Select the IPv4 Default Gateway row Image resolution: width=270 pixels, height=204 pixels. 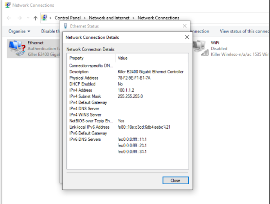pyautogui.click(x=127, y=102)
